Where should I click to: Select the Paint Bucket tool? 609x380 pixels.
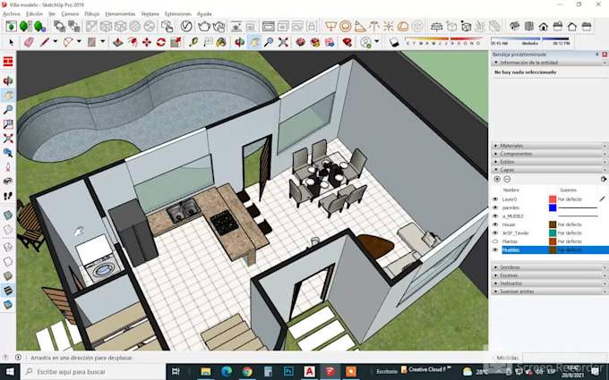click(x=221, y=42)
